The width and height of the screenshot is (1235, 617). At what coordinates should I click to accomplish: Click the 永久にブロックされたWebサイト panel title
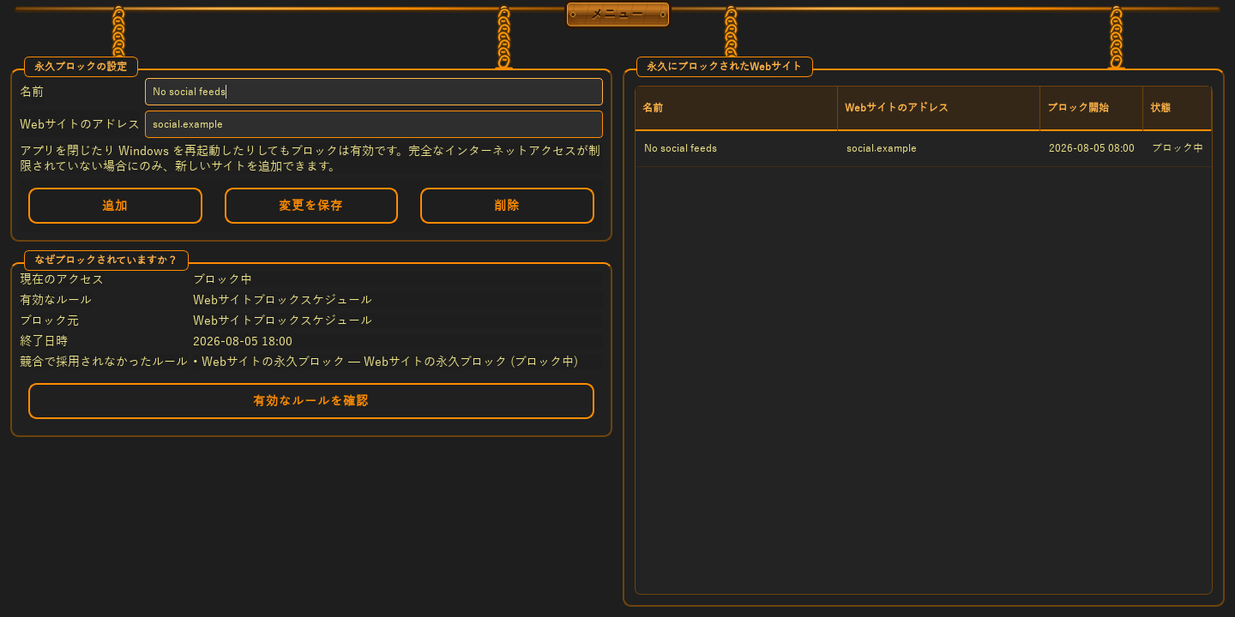click(x=725, y=67)
